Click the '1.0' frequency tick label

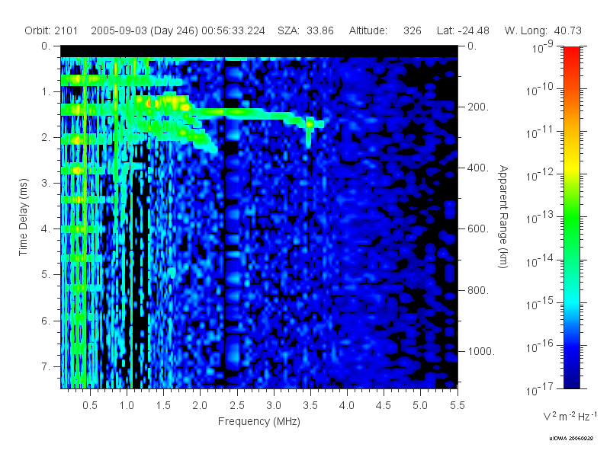pos(127,405)
